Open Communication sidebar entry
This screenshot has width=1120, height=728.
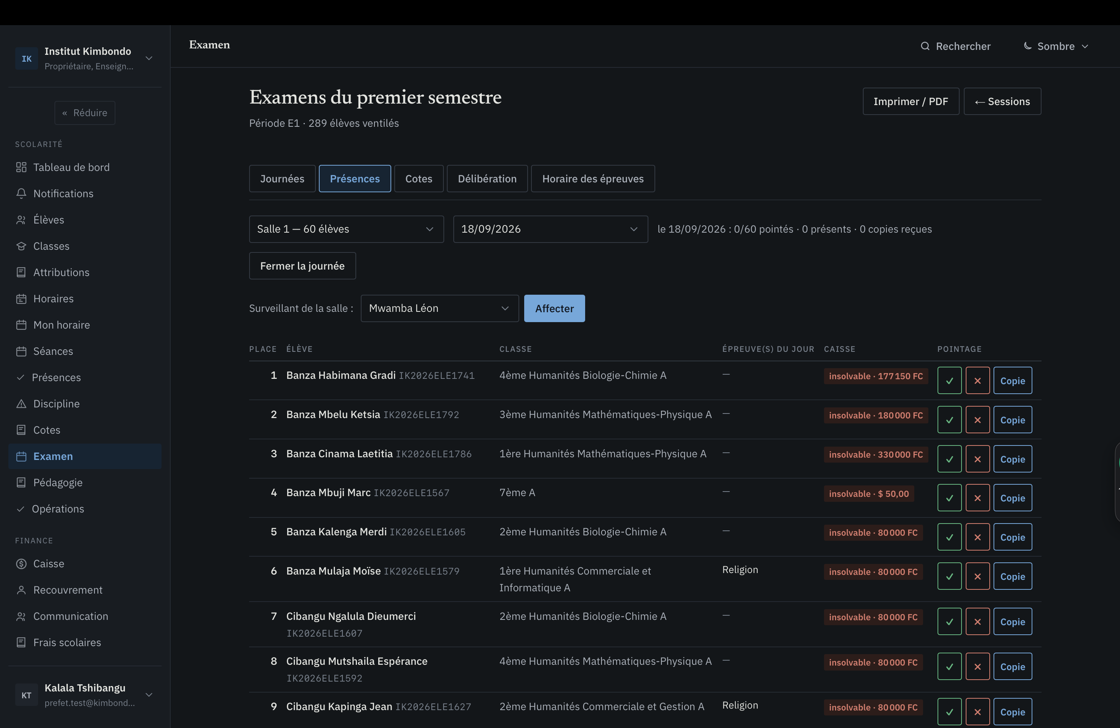85,616
